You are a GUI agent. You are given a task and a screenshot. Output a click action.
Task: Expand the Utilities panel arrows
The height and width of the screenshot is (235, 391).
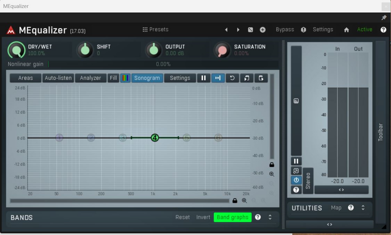click(363, 208)
